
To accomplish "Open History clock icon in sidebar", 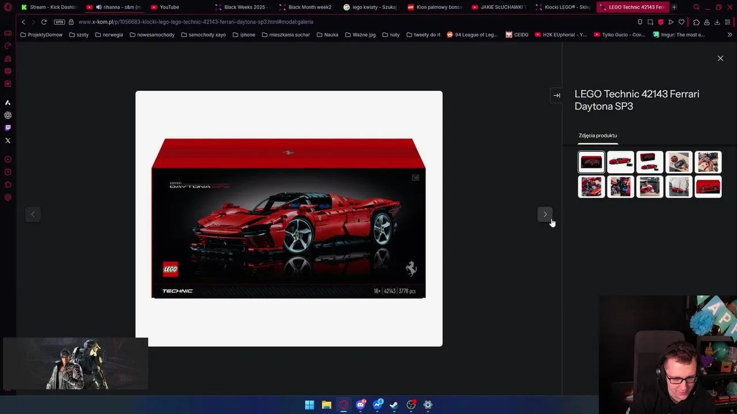I will pos(7,172).
